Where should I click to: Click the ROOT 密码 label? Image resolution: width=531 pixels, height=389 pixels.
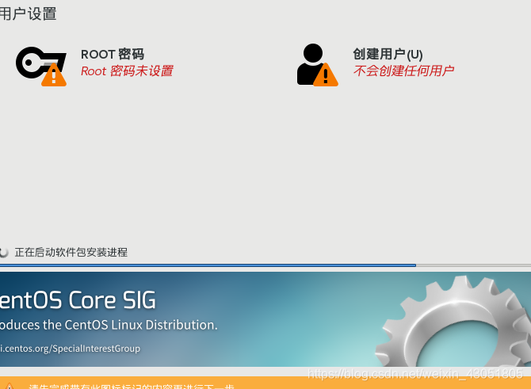click(113, 54)
